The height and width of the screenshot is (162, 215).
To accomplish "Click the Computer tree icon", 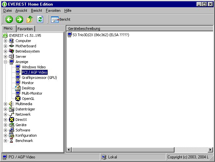I will 12,41.
